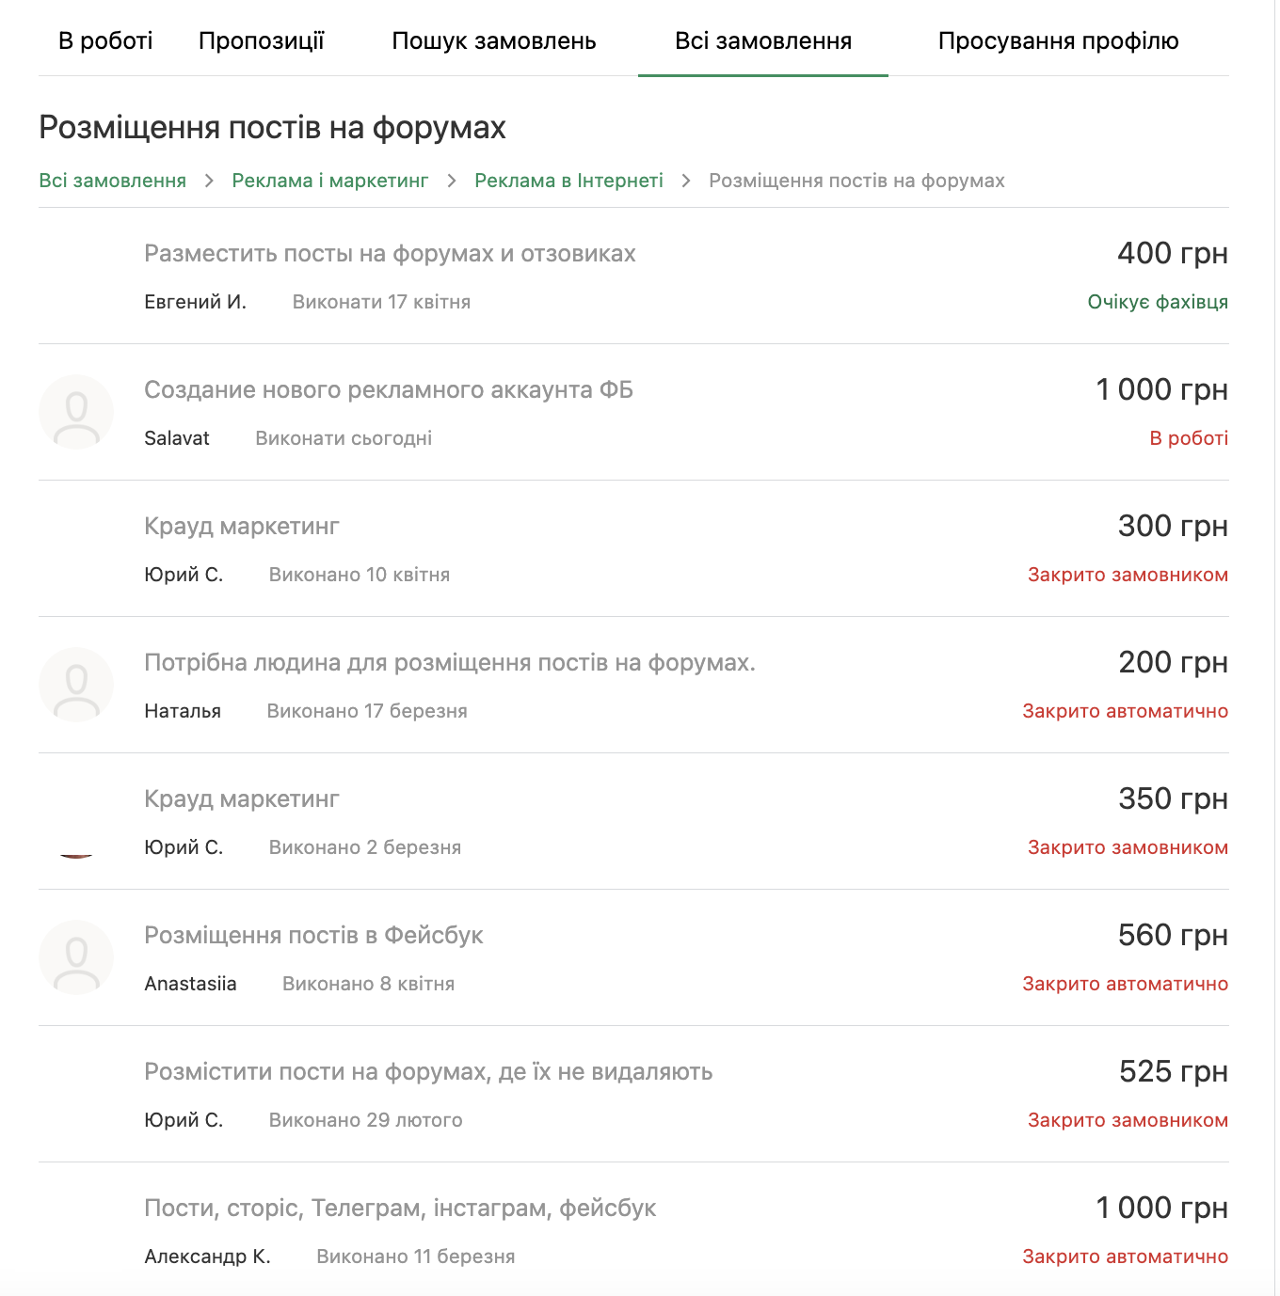
Task: Click Anastasiia's placeholder avatar icon
Action: [76, 957]
